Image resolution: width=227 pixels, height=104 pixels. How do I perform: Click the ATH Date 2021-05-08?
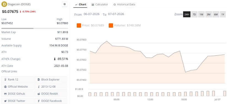[61, 66]
